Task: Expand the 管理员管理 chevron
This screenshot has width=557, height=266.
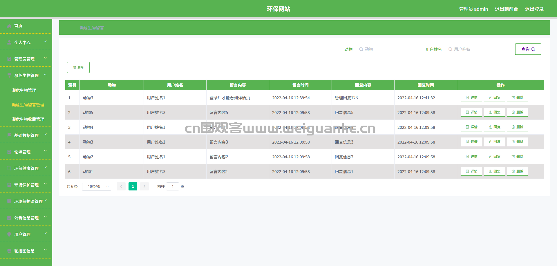Action: click(45, 58)
